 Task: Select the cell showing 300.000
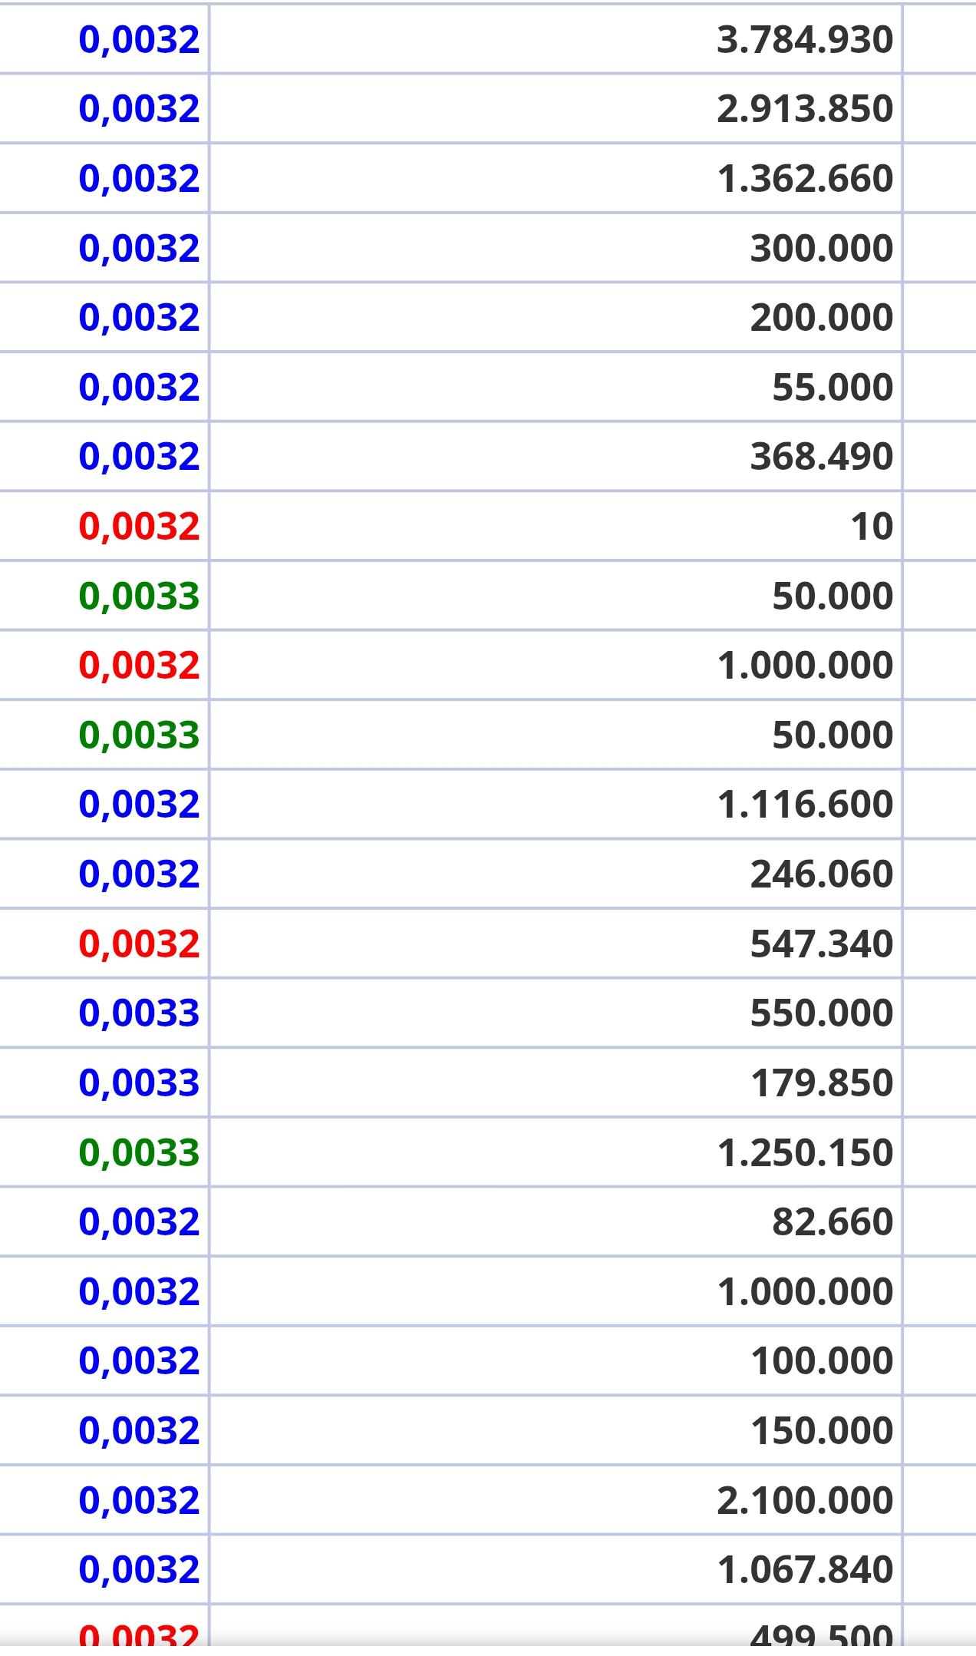(x=556, y=248)
